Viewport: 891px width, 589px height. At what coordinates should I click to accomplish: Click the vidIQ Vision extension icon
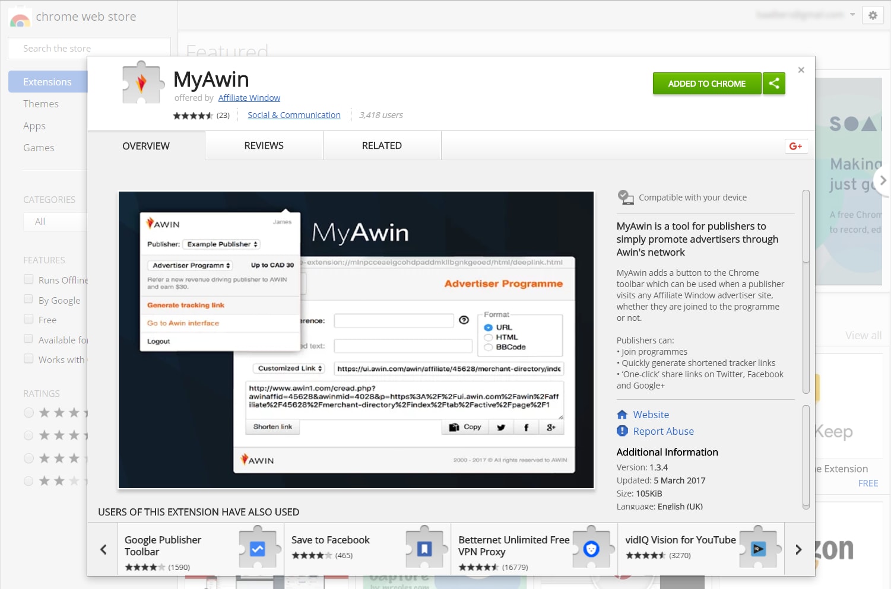[x=758, y=549]
